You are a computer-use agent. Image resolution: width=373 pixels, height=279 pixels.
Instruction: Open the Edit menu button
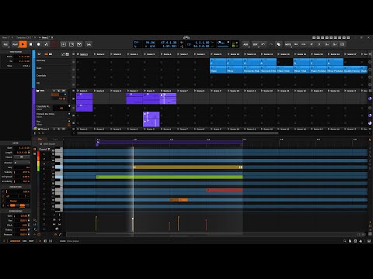(255, 44)
